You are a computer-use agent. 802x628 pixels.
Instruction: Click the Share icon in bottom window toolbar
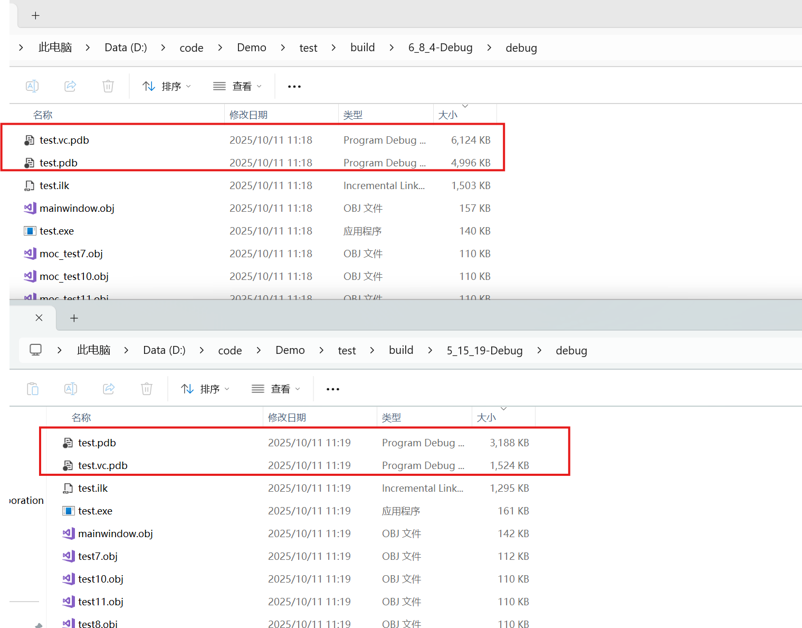tap(109, 389)
